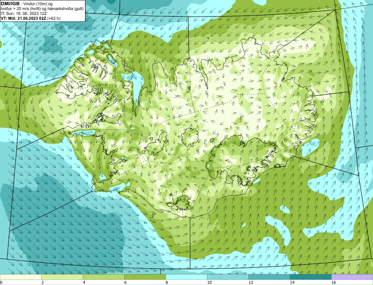Click the "(+62 h)" forecast offset text
Viewport: 373px width, 285px height.
coord(54,18)
